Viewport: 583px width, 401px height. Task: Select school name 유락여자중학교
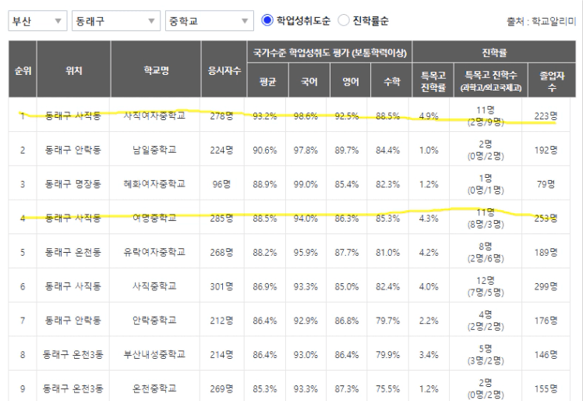click(154, 252)
